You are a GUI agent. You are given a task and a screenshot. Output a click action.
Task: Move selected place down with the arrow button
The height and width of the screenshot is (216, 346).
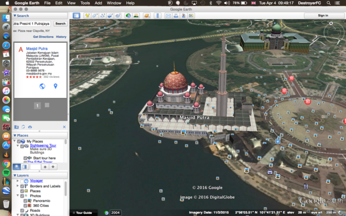click(x=53, y=167)
